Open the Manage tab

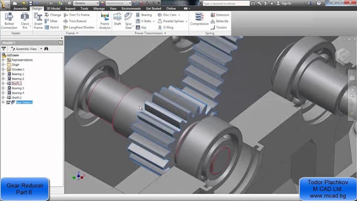pyautogui.click(x=99, y=8)
